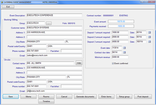Click Generate documents button
Image resolution: width=156 pixels, height=105 pixels.
(85, 97)
